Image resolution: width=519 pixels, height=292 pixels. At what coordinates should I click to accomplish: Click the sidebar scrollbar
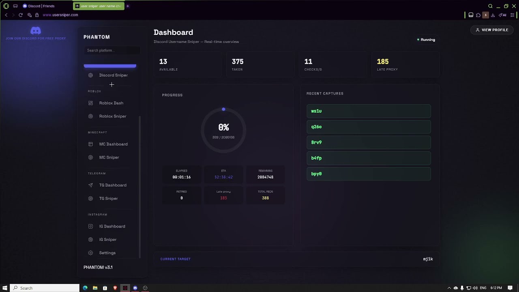[x=140, y=187]
